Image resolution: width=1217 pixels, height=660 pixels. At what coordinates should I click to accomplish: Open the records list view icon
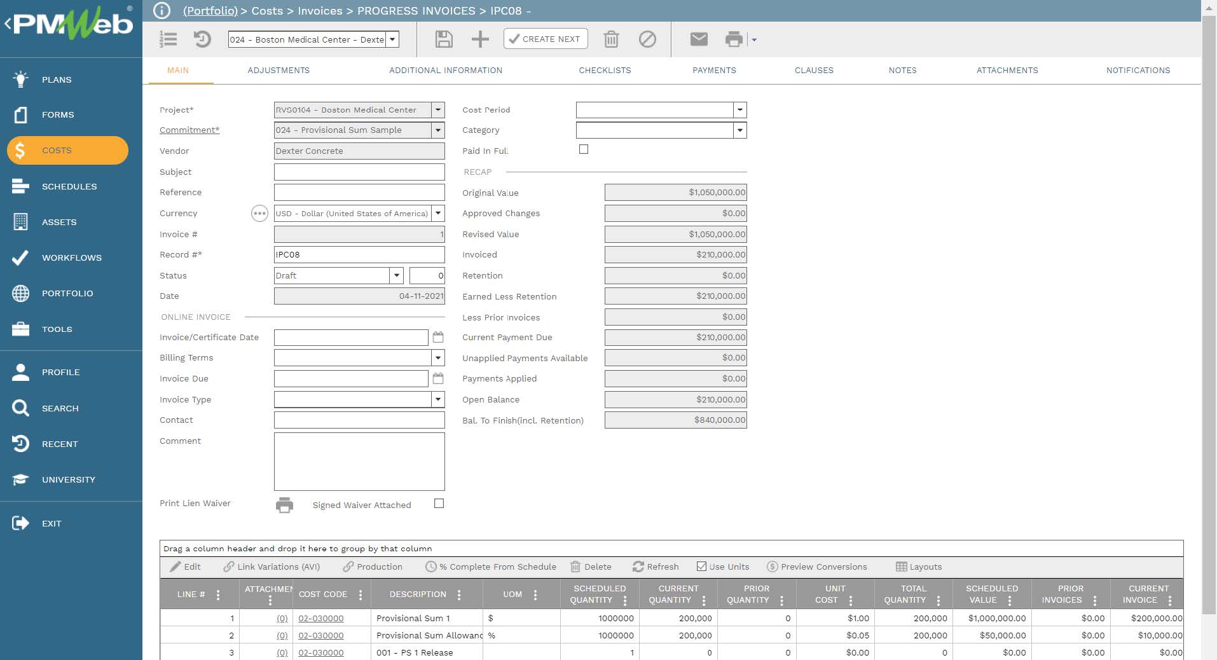[x=168, y=39]
